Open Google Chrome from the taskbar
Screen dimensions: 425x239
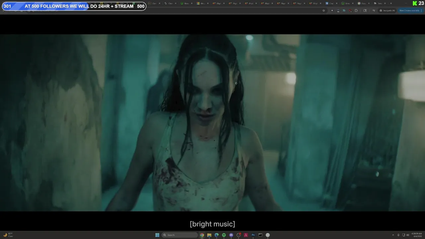pyautogui.click(x=202, y=235)
